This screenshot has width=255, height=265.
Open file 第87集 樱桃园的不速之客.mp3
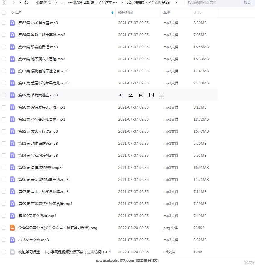pyautogui.click(x=43, y=71)
